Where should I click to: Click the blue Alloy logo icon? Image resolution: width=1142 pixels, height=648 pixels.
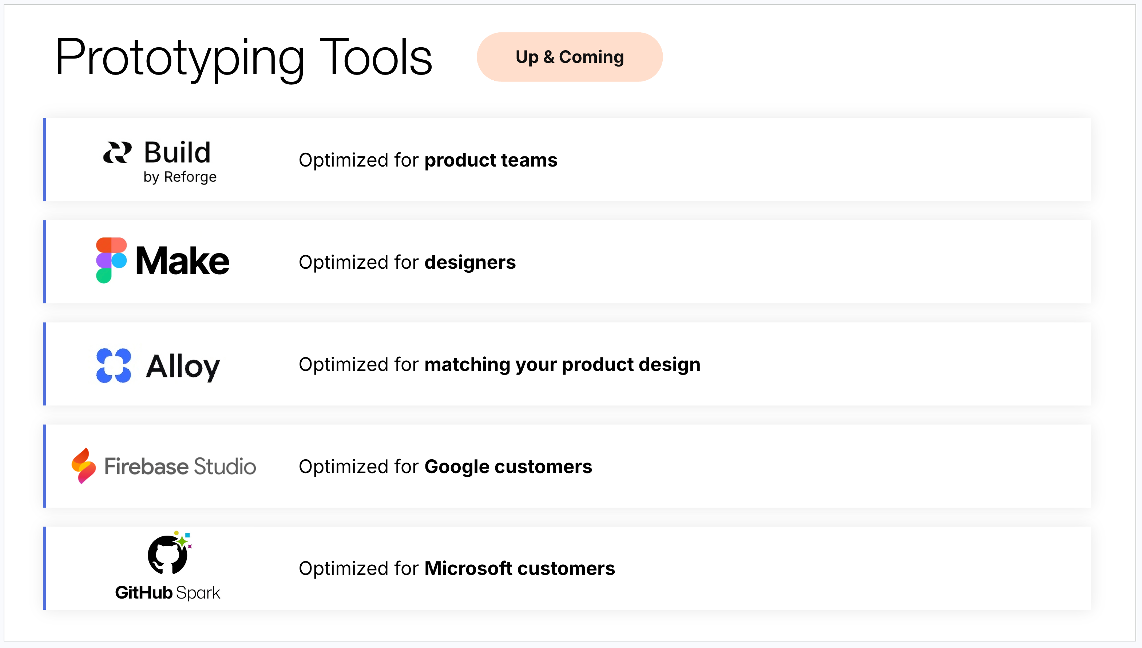click(x=114, y=365)
